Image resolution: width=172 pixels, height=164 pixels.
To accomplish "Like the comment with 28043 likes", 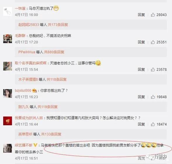I will click(x=153, y=15).
